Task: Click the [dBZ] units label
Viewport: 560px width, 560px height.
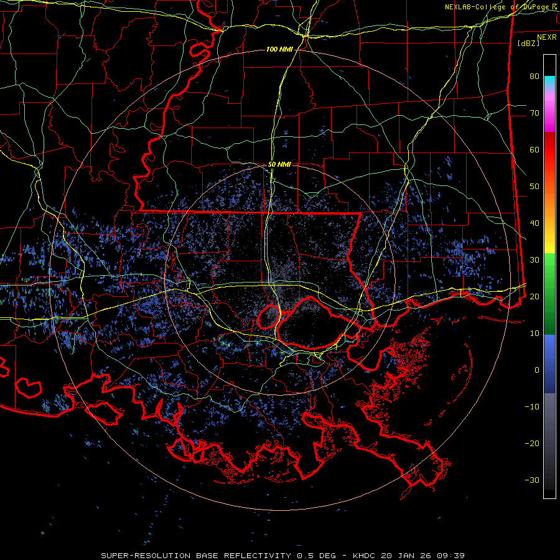Action: [528, 43]
